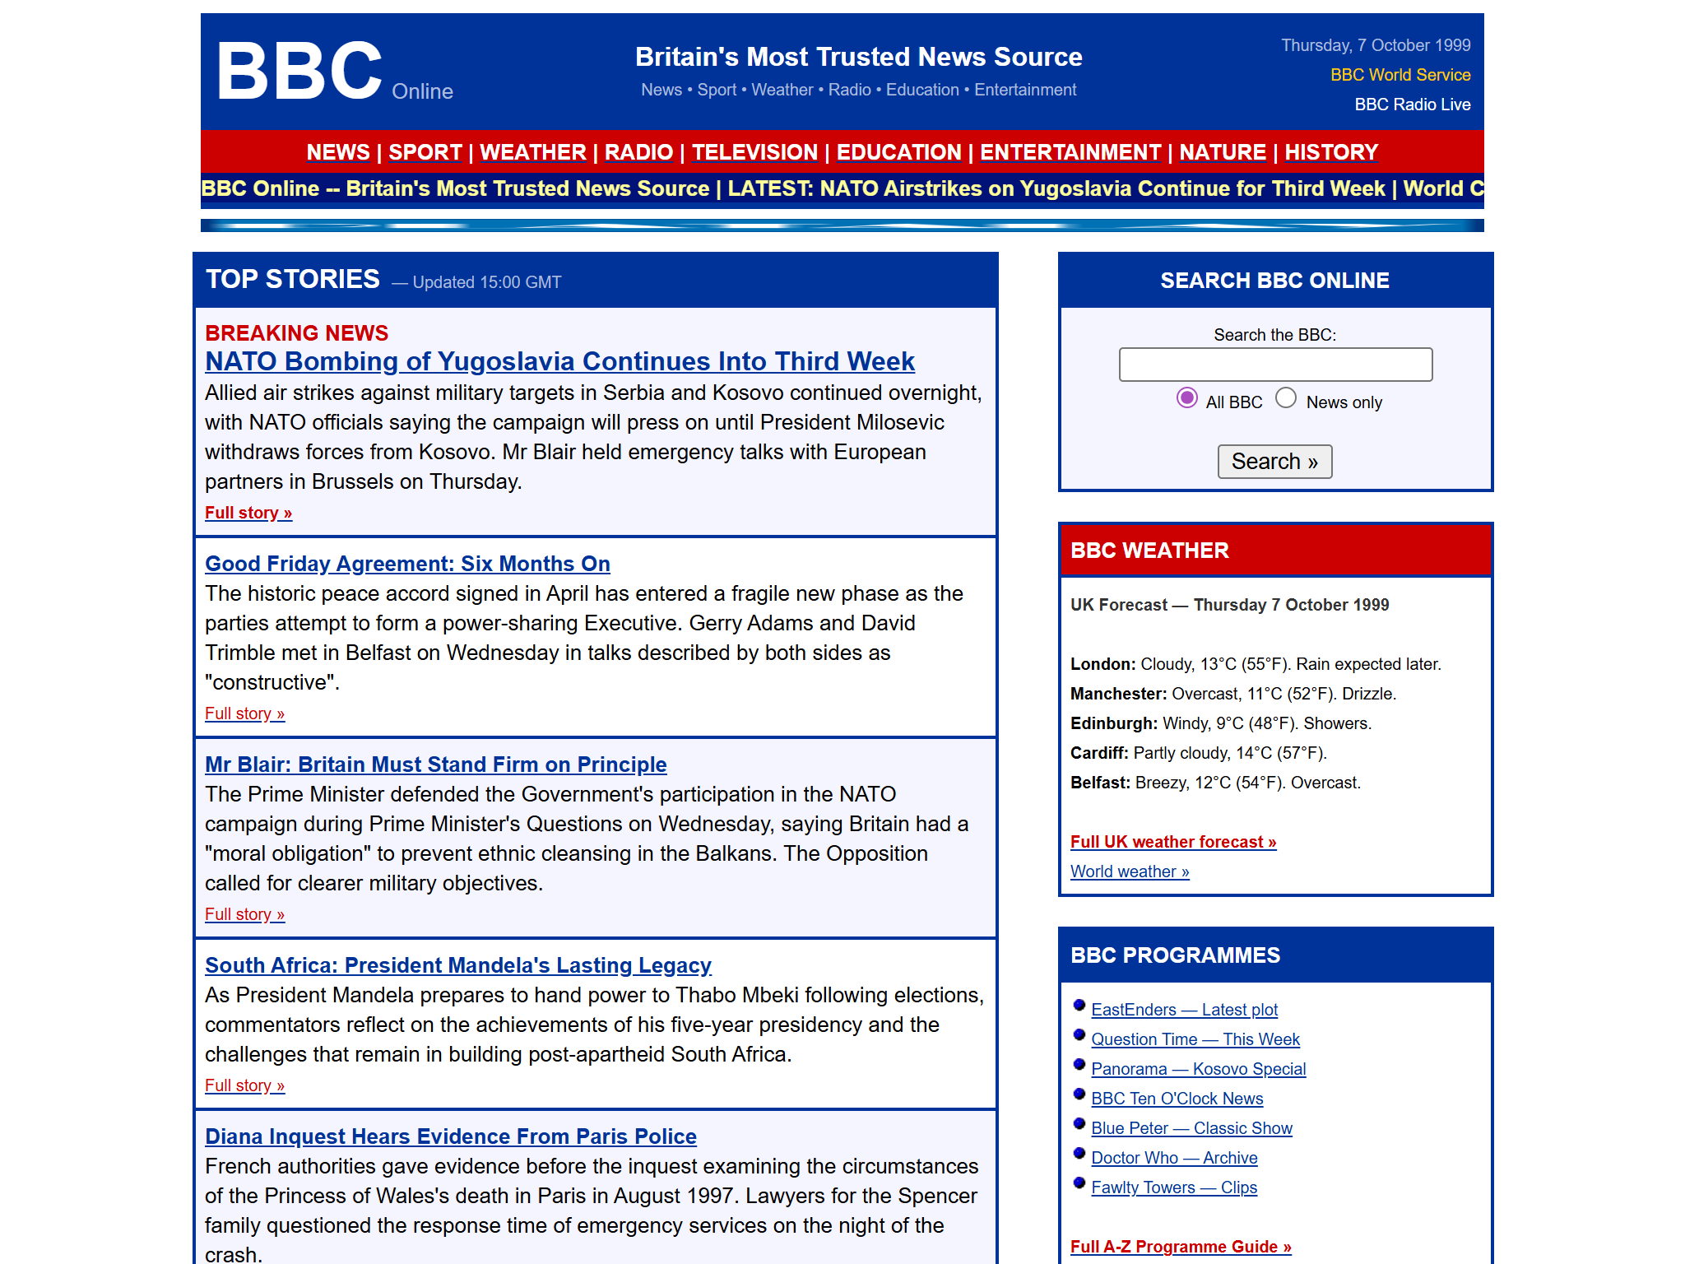Open the ENTERTAINMENT section from navigation
1685x1264 pixels.
tap(1070, 152)
